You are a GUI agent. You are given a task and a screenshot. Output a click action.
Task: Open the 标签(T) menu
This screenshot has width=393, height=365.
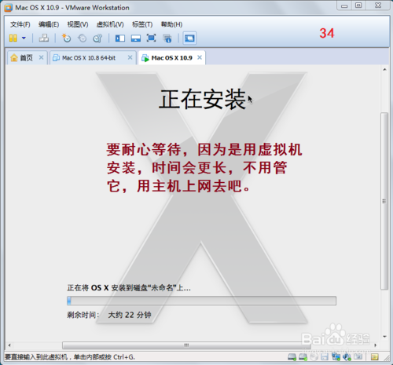pos(142,24)
